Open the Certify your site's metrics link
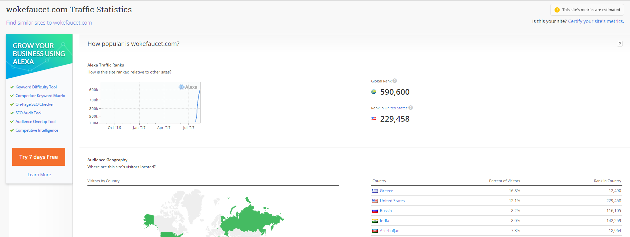This screenshot has height=237, width=630. click(x=596, y=21)
